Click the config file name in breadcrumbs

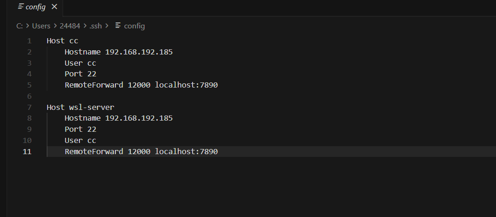[x=135, y=26]
